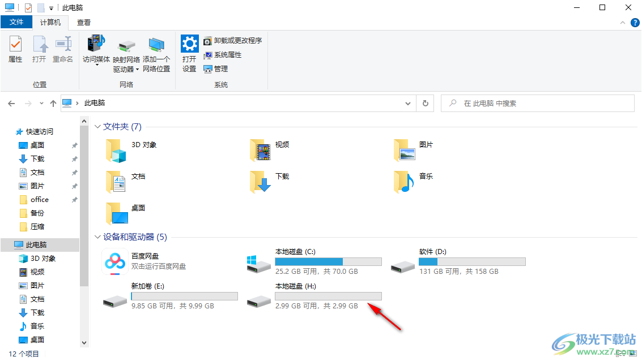Click the Properties checkmark icon in title bar

tap(28, 8)
